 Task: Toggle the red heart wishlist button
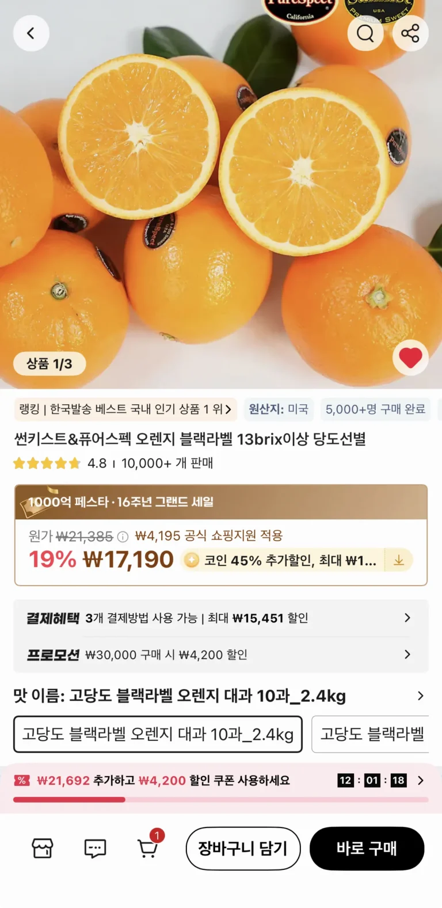(410, 358)
